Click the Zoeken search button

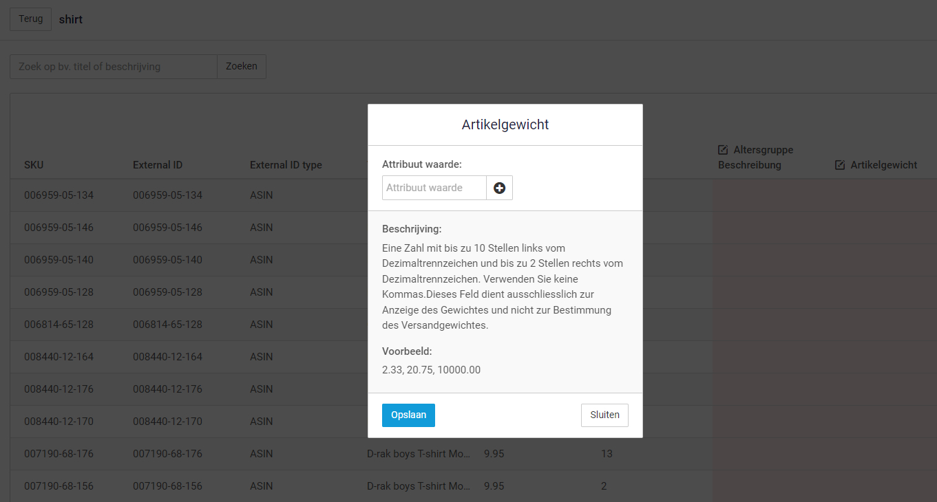[242, 67]
